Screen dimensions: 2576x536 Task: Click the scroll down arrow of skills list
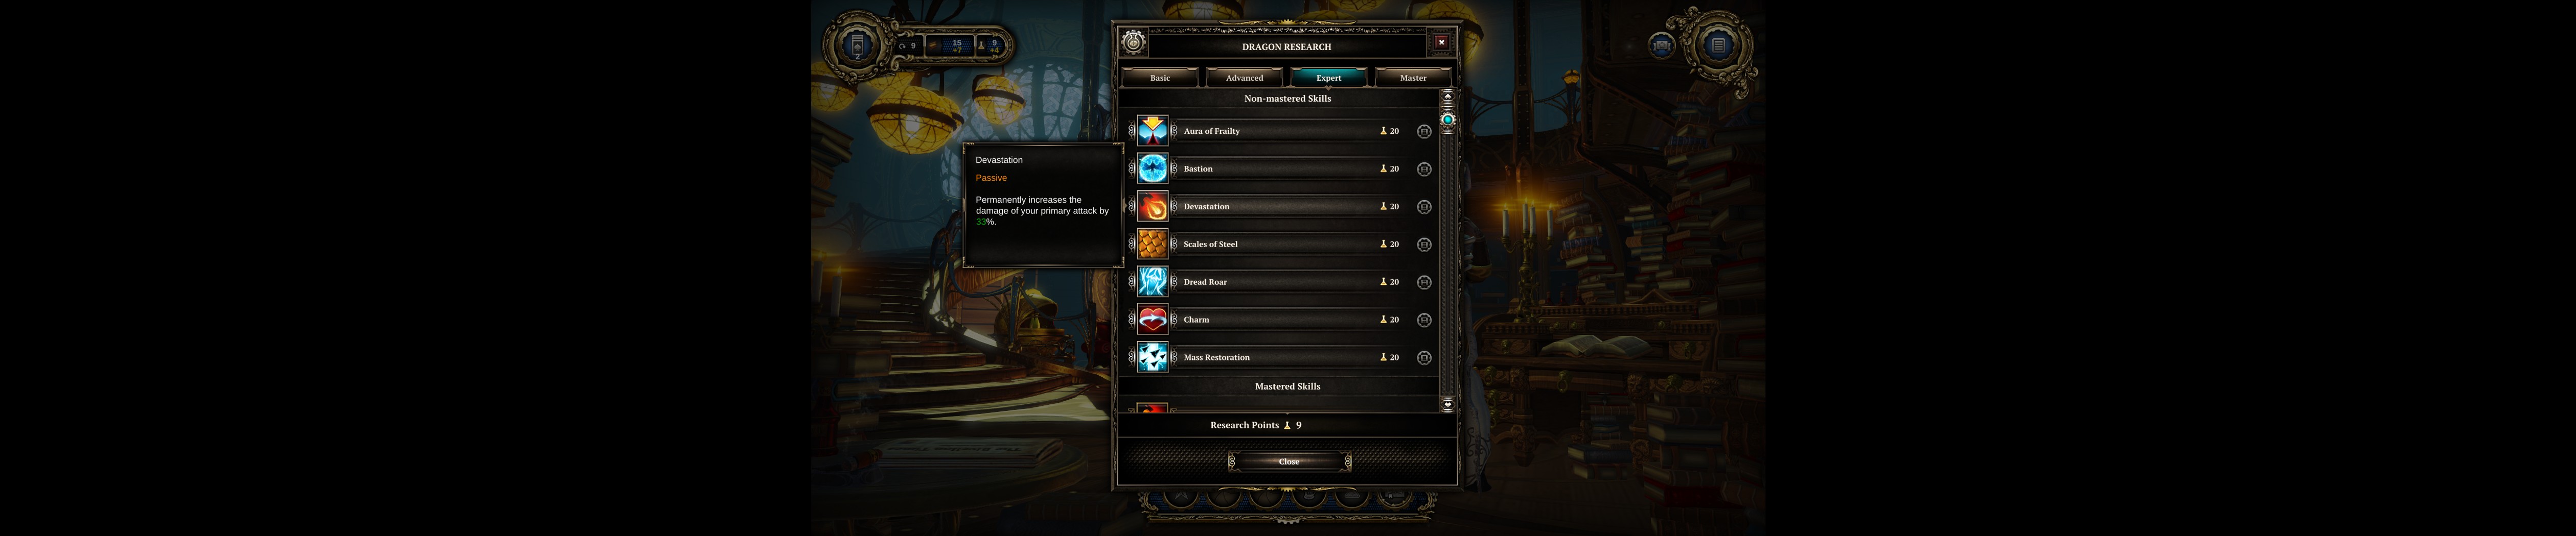point(1447,404)
